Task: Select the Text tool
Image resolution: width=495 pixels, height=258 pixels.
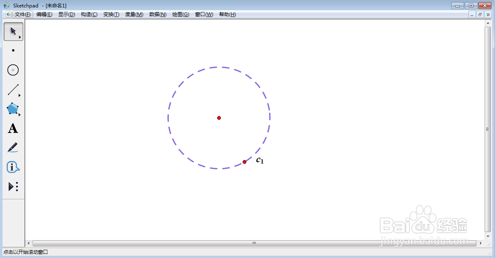Action: coord(13,128)
